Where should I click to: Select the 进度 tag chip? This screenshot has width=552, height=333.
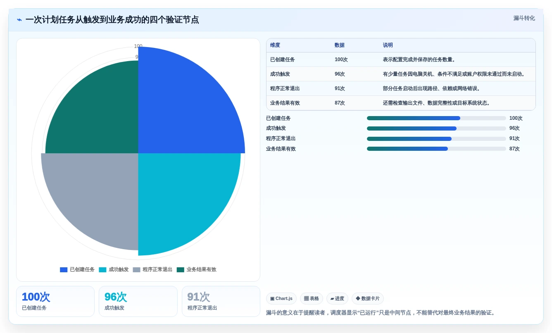pos(337,298)
